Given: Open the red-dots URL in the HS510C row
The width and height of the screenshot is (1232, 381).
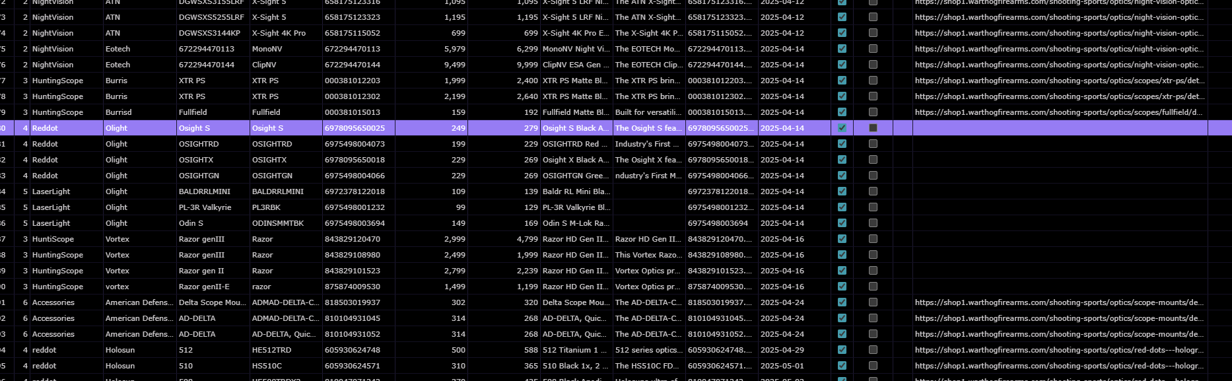Looking at the screenshot, I should point(1059,366).
